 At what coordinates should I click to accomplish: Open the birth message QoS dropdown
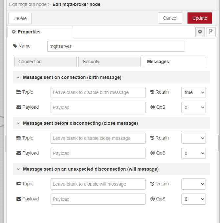click(x=193, y=107)
